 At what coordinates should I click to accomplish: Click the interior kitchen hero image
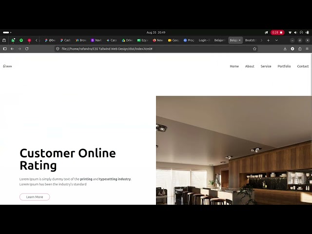point(234,151)
